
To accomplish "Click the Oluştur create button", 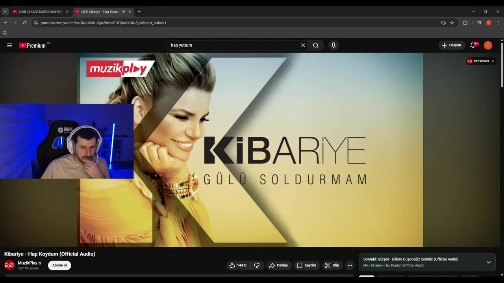I will tap(452, 45).
